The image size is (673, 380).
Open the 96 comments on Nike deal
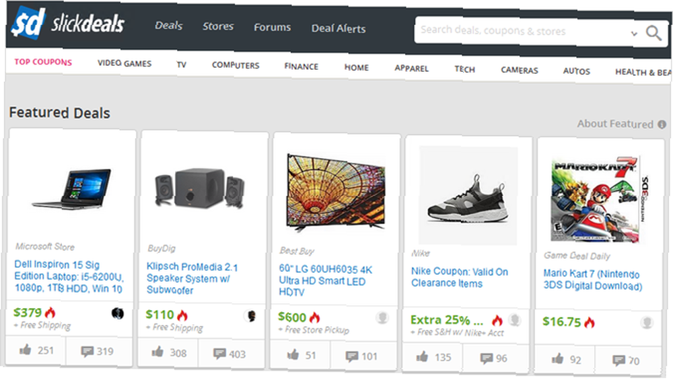(493, 358)
